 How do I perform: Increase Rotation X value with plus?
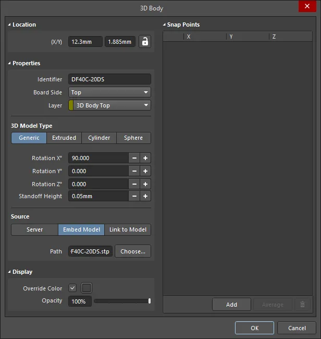(x=145, y=158)
